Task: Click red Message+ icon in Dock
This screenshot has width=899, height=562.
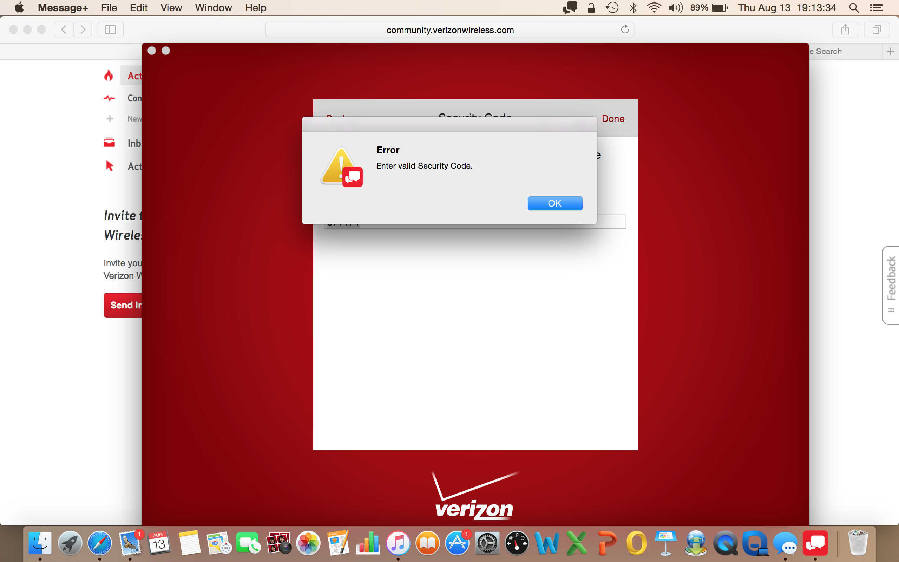Action: pos(815,543)
